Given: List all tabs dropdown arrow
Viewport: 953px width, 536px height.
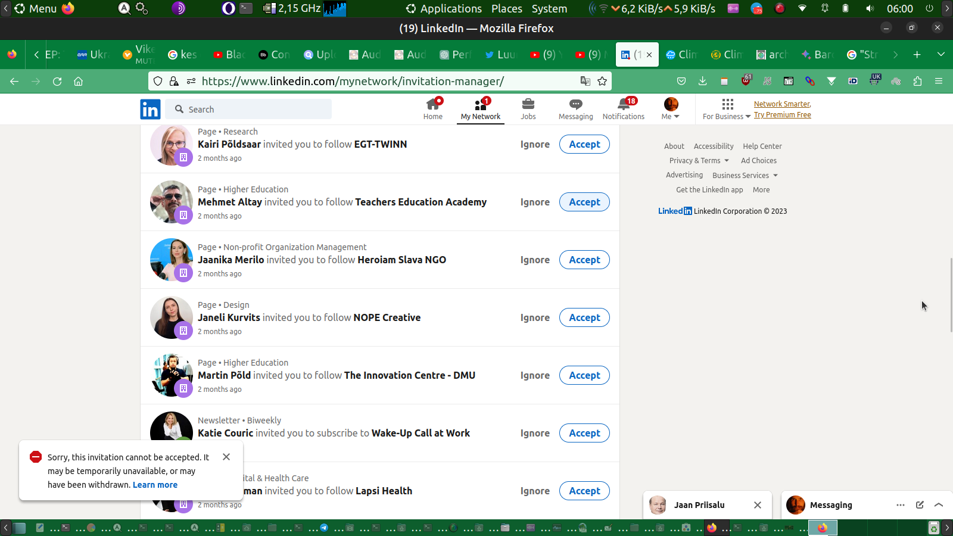Looking at the screenshot, I should pos(941,55).
